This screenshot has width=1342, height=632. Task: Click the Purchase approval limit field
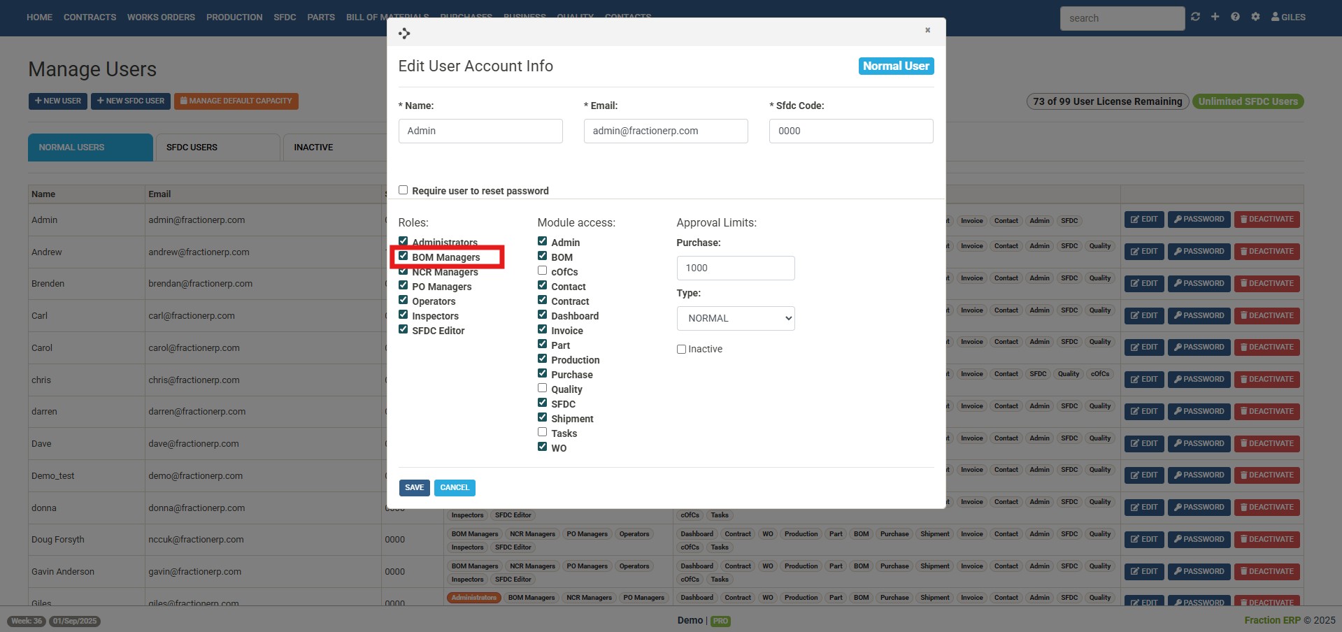(735, 268)
